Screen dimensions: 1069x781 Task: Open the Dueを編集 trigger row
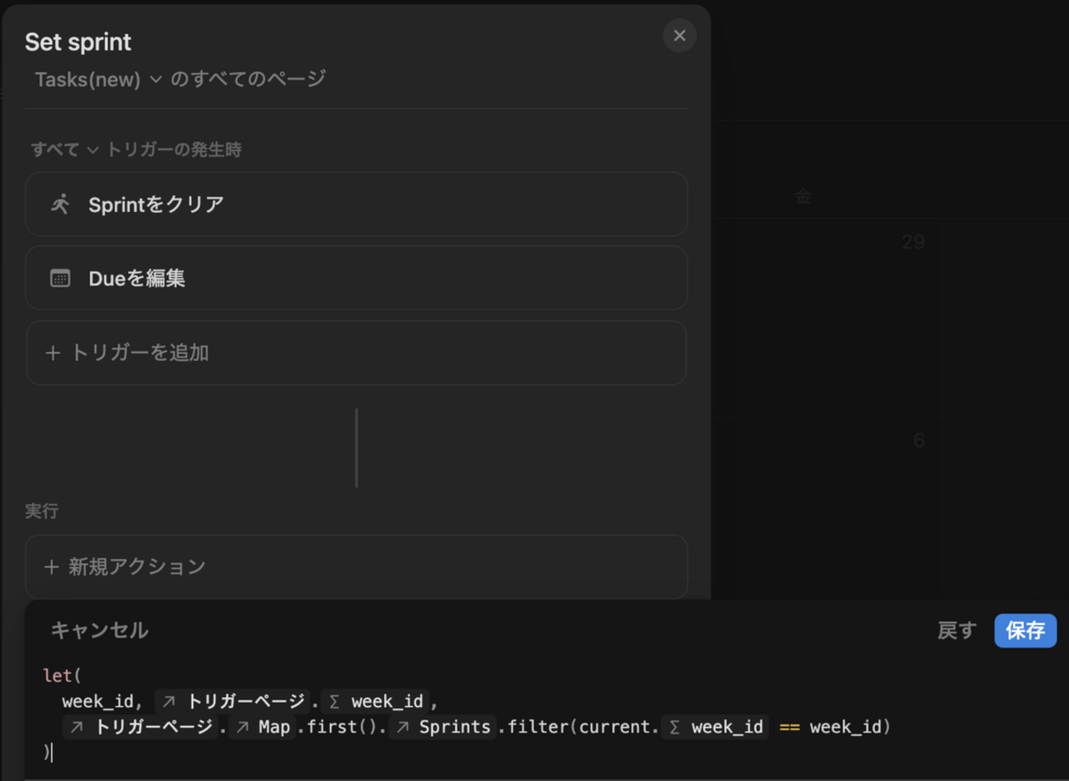[x=356, y=278]
